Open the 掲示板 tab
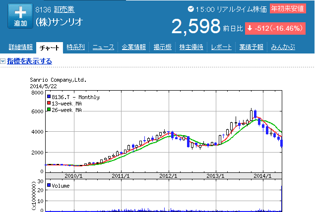The image size is (315, 212). click(163, 47)
